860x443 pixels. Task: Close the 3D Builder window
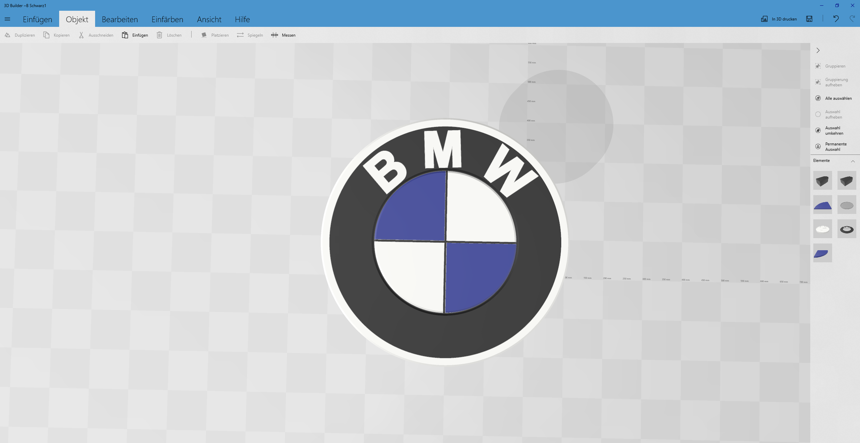(853, 5)
